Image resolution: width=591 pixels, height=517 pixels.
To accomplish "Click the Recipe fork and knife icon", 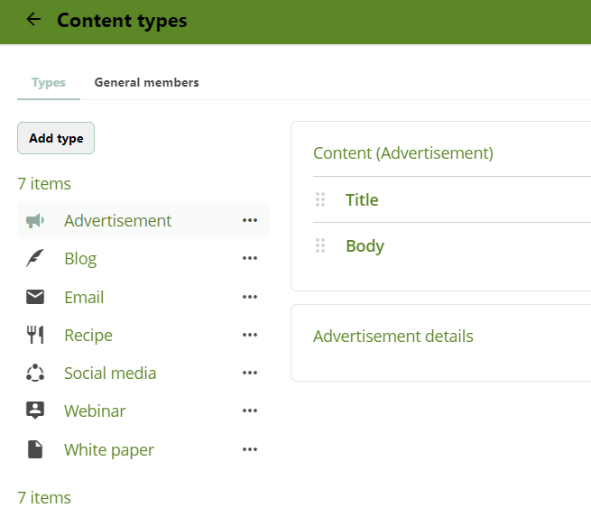I will (35, 336).
